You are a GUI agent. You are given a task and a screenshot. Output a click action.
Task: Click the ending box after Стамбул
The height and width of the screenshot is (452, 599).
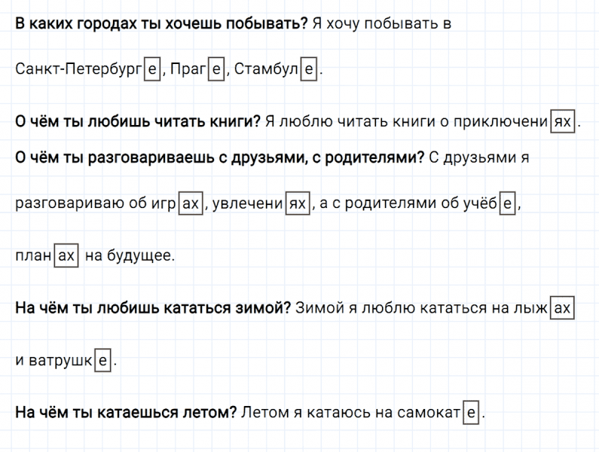pyautogui.click(x=309, y=69)
